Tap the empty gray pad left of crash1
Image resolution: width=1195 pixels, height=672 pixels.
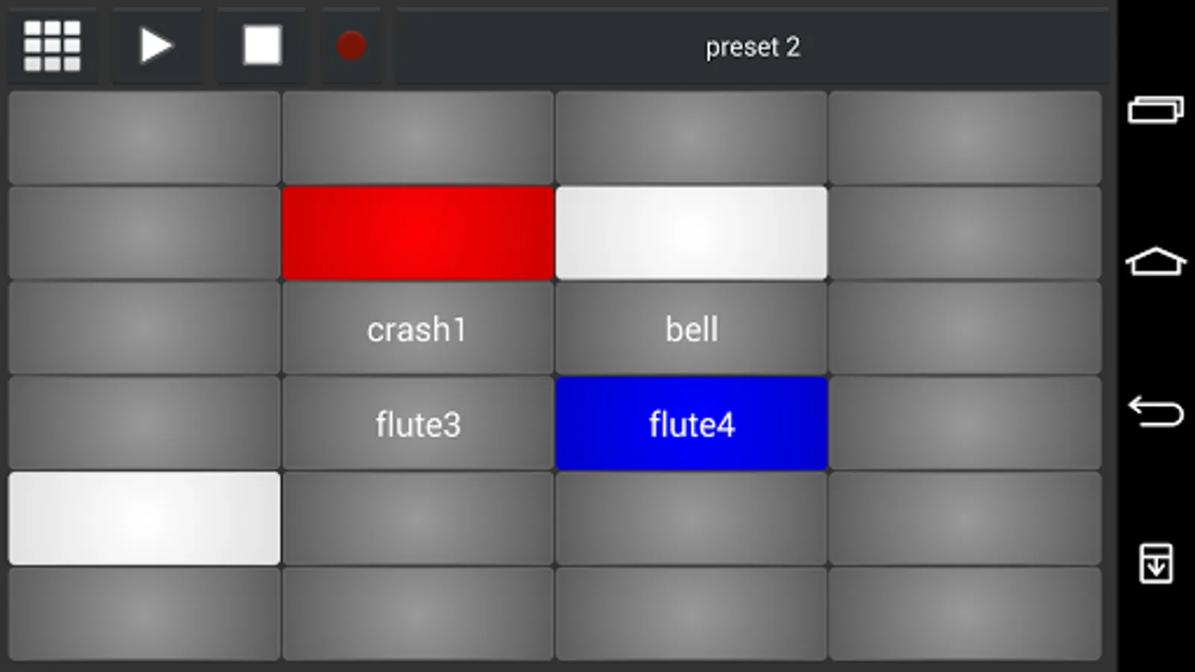tap(144, 329)
